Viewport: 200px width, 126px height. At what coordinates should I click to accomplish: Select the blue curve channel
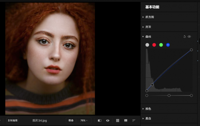point(168,45)
